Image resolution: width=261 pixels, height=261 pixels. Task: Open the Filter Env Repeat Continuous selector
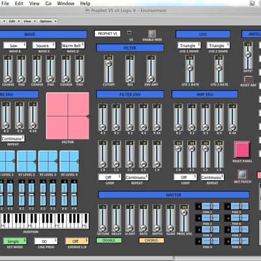136,177
